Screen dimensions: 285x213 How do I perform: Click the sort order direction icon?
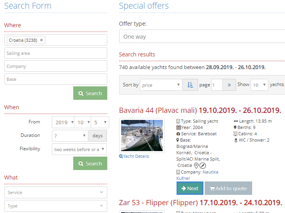(x=190, y=85)
